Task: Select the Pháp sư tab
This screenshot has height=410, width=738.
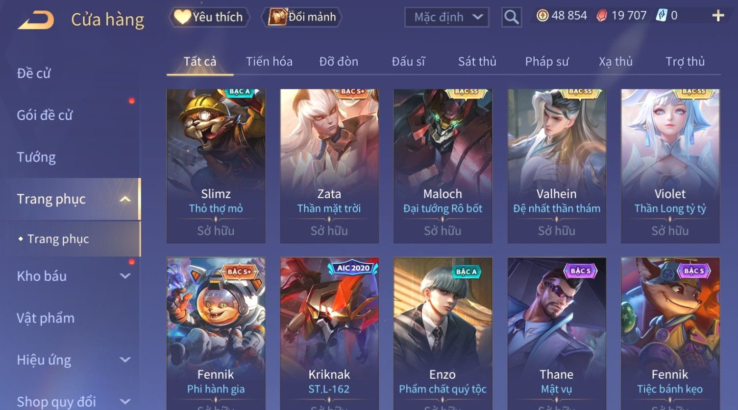Action: point(547,62)
